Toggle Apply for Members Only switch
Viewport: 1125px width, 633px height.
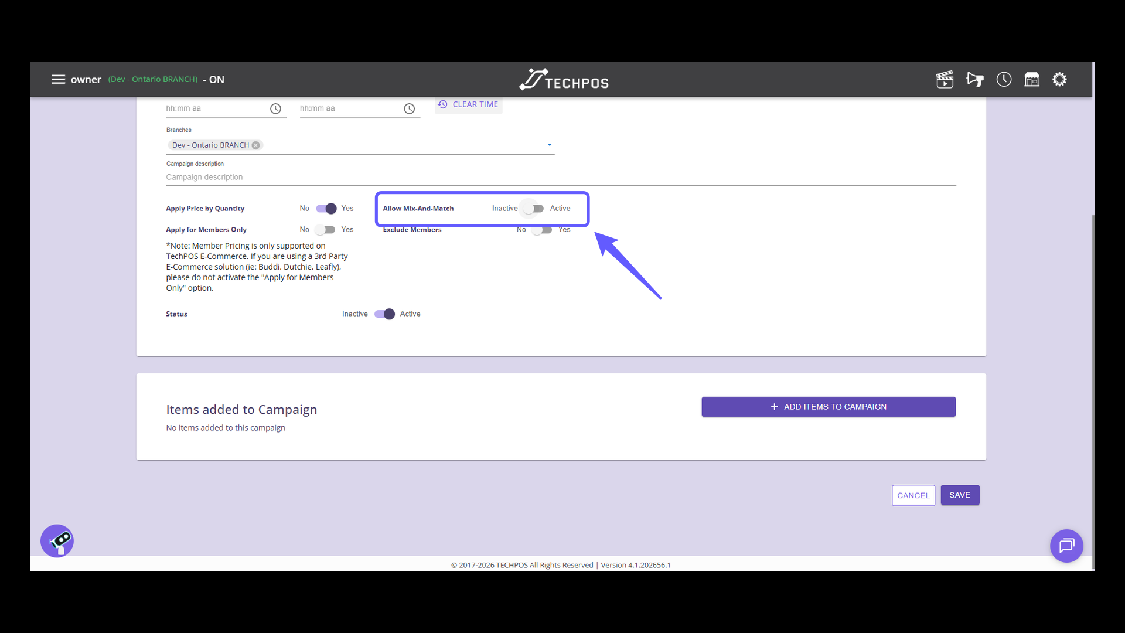pyautogui.click(x=325, y=230)
